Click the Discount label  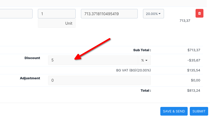coord(32,58)
